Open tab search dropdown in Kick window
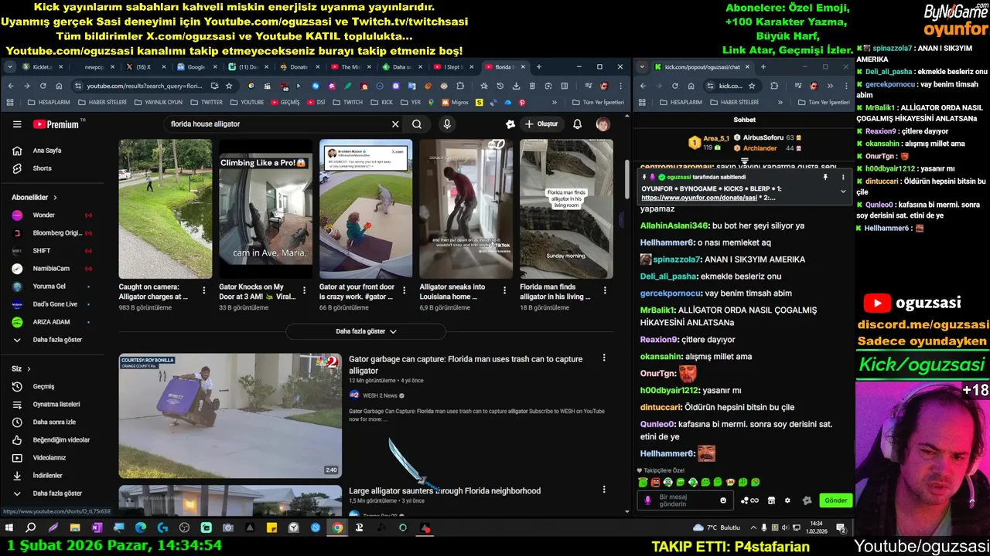This screenshot has height=556, width=990. coord(642,67)
